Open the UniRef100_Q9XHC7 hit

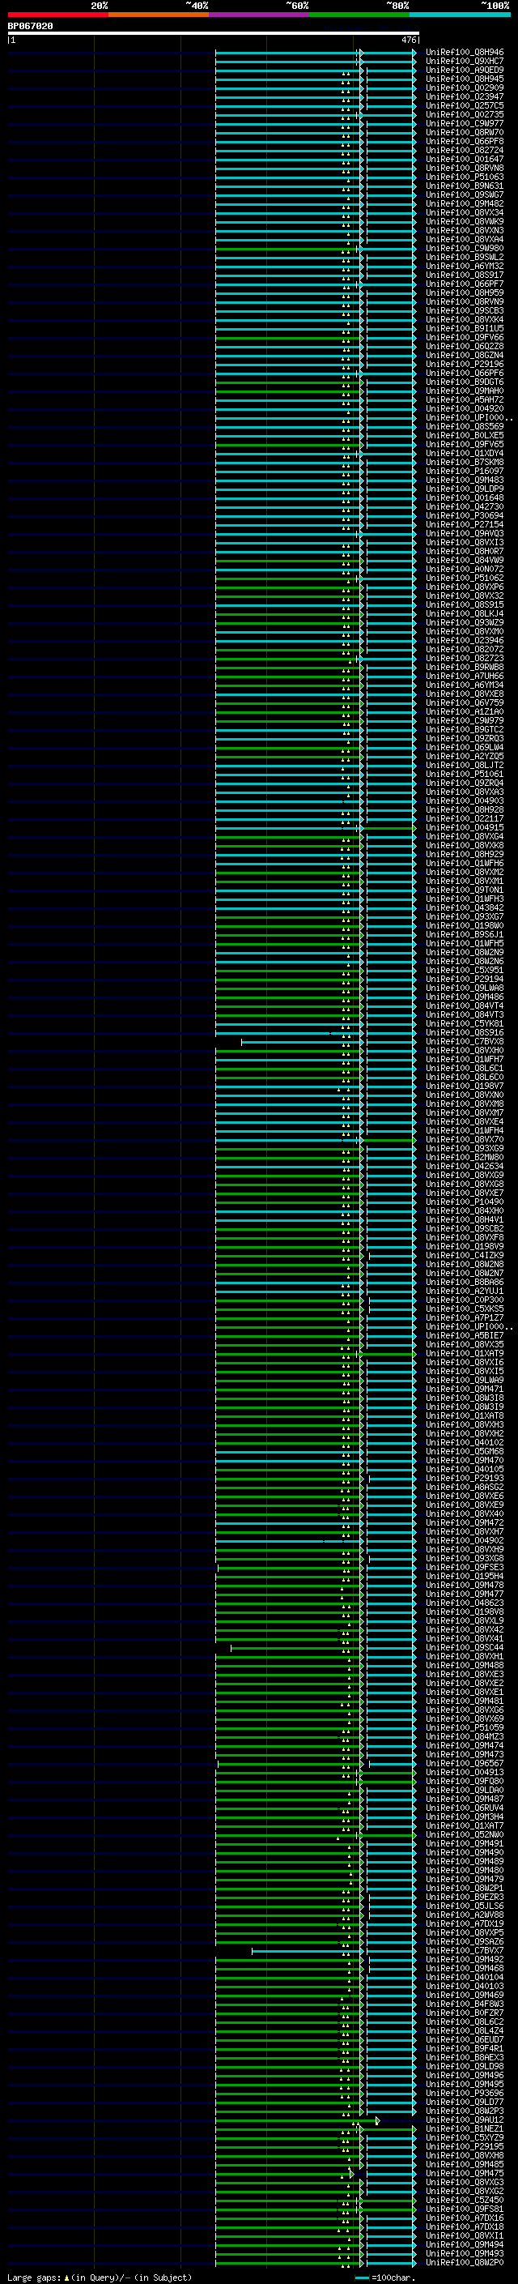pyautogui.click(x=465, y=62)
